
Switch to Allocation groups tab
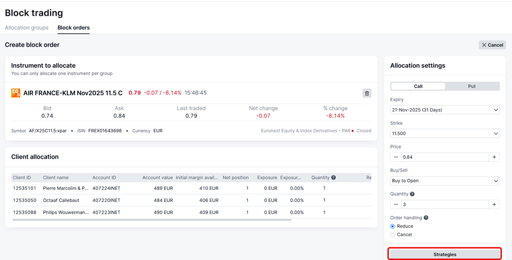click(27, 28)
